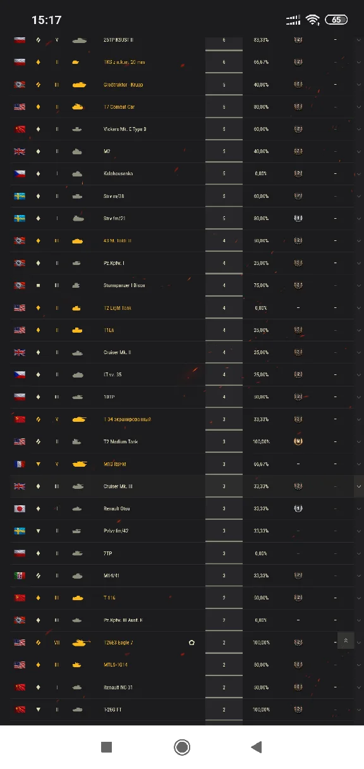Click the Android home button
Viewport: 364px width, 769px height.
tap(182, 747)
